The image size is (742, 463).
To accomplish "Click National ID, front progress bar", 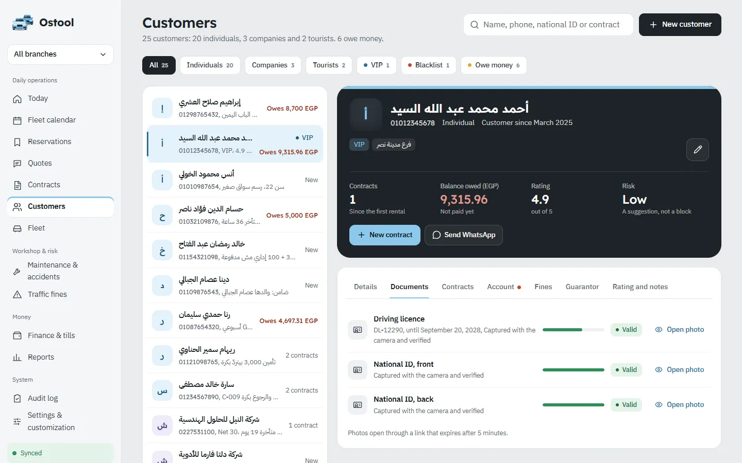I will (574, 370).
